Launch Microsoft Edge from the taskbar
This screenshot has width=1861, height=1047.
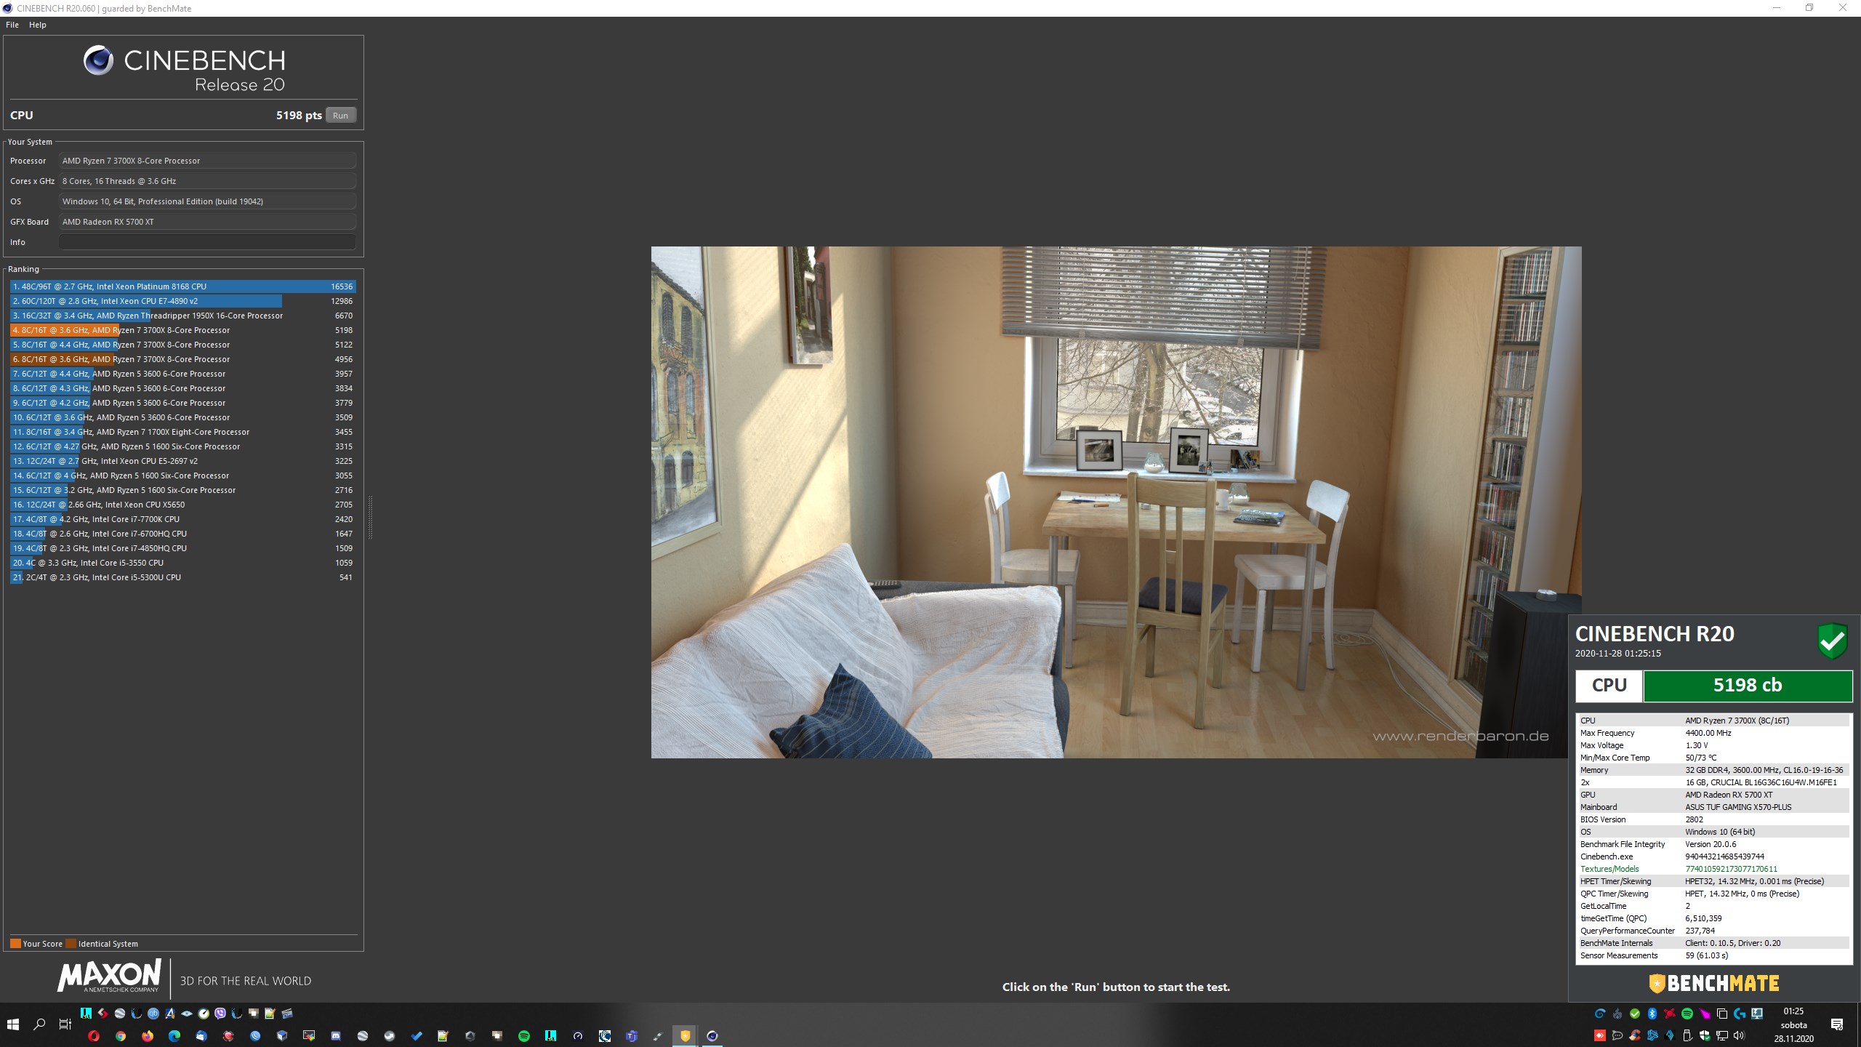coord(174,1036)
